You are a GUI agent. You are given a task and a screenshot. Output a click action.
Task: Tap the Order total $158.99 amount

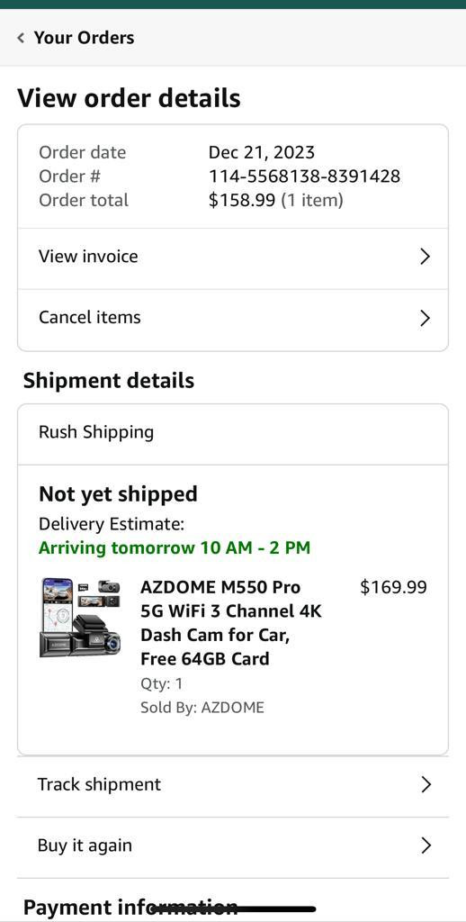241,200
